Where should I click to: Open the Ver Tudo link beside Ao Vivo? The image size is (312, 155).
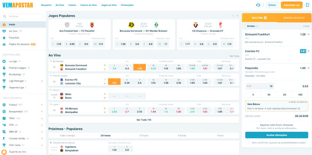[234, 56]
